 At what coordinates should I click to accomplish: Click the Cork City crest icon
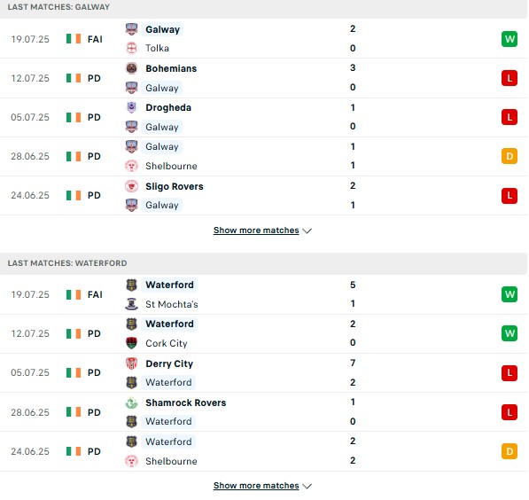pyautogui.click(x=131, y=343)
